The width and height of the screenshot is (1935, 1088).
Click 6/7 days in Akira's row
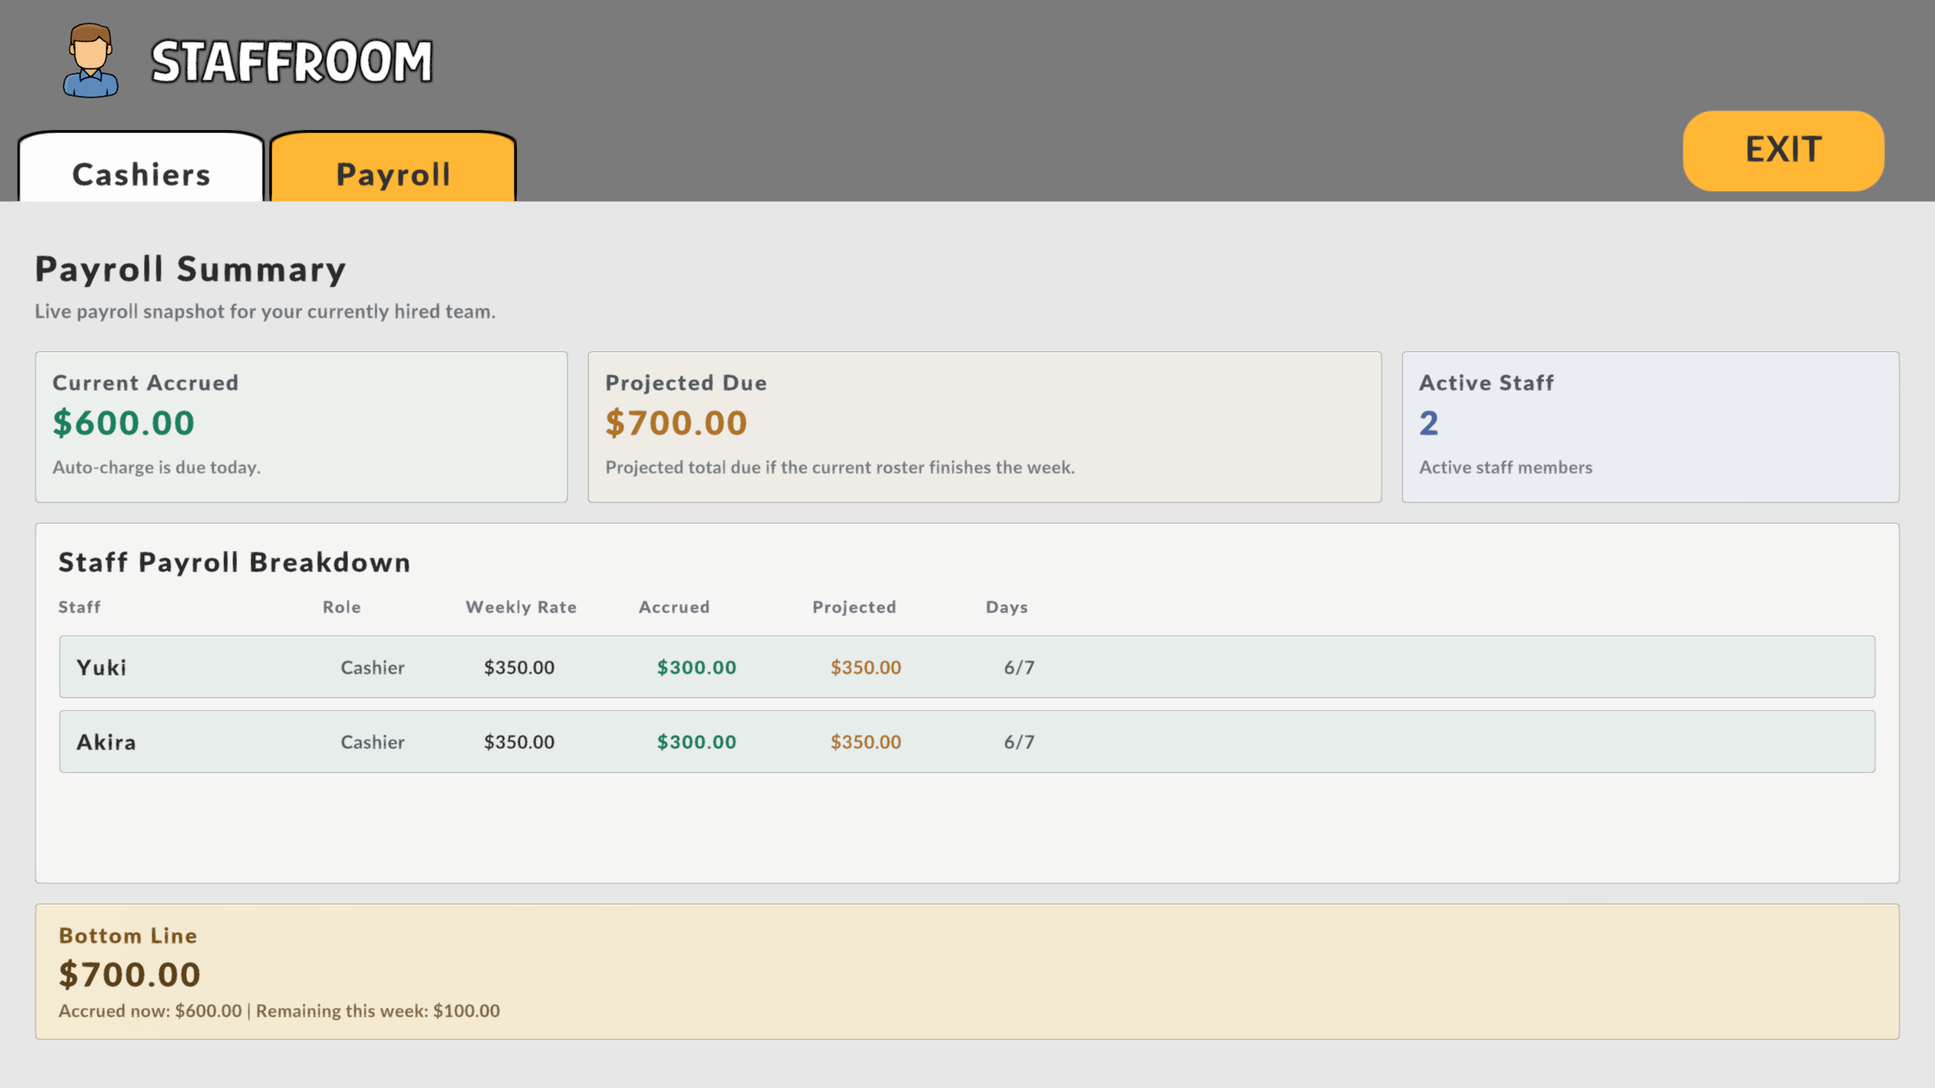pyautogui.click(x=1019, y=743)
